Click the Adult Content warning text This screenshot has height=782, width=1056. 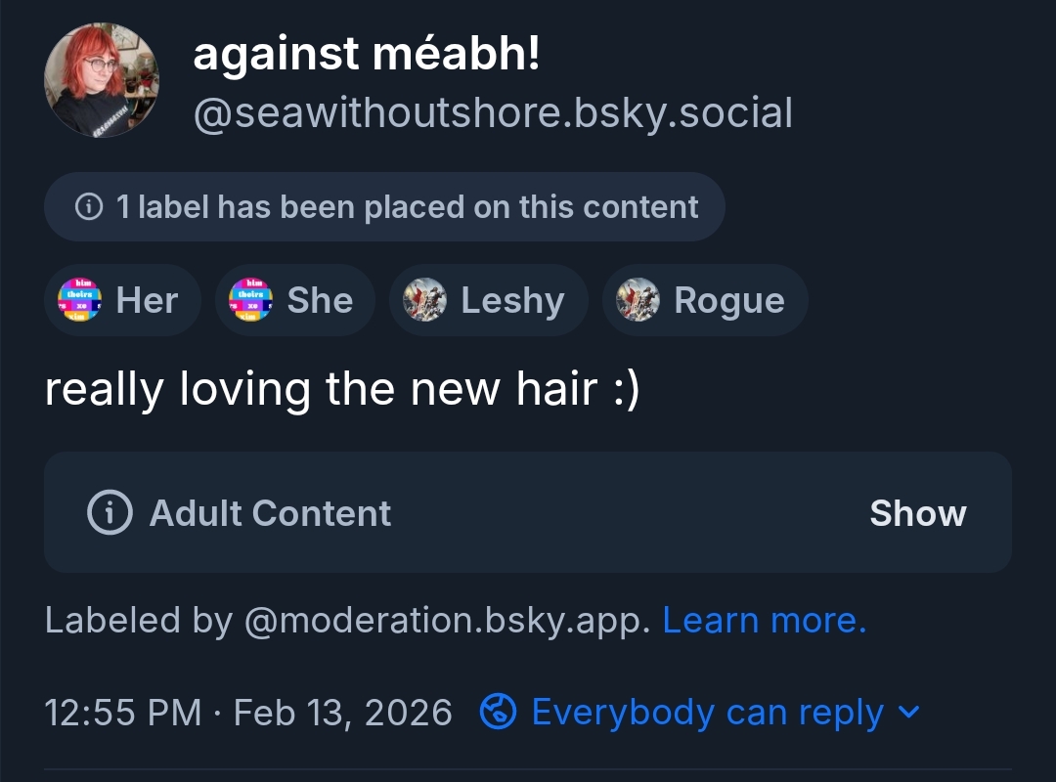(271, 513)
